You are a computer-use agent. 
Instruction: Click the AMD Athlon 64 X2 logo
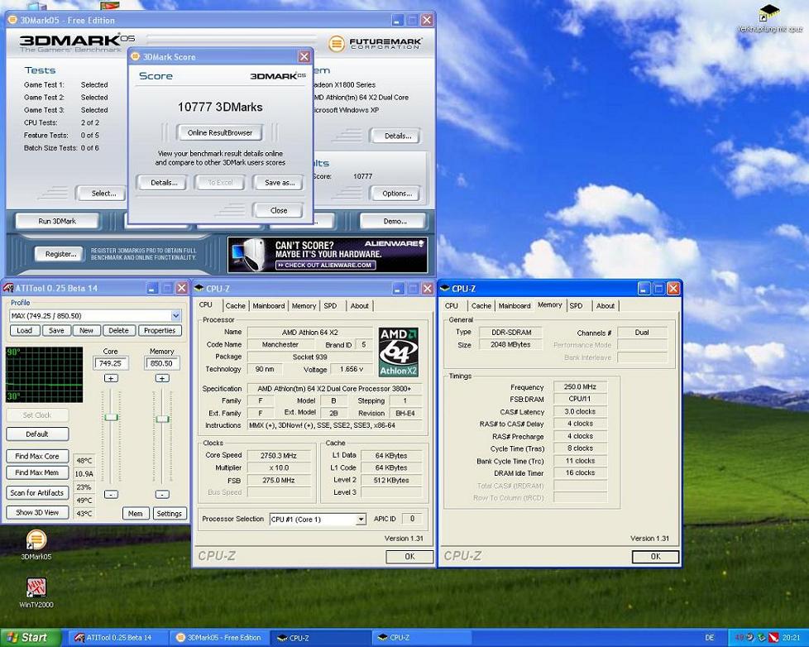point(399,352)
